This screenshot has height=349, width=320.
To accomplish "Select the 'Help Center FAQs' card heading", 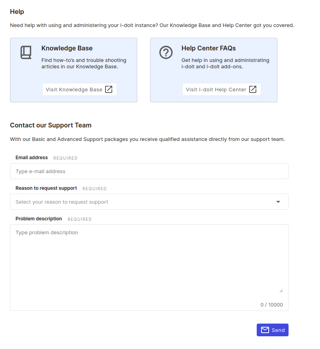I will (209, 48).
